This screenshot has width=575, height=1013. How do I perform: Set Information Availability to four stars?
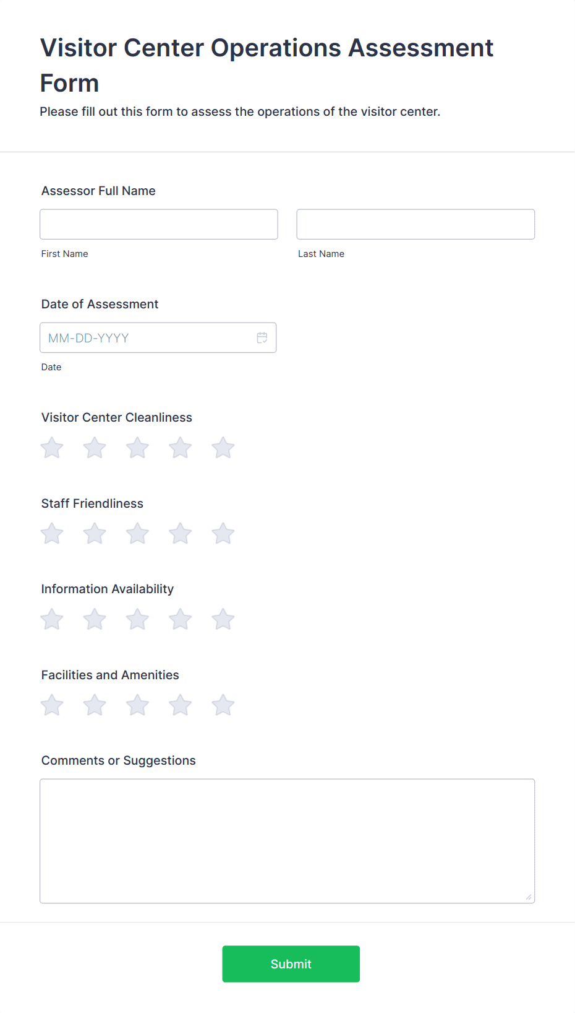point(181,619)
